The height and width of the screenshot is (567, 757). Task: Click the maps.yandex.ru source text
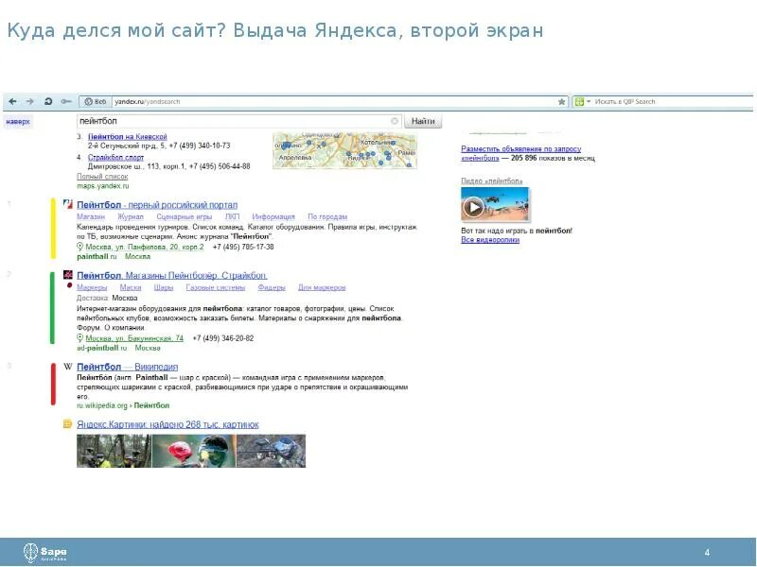point(103,186)
